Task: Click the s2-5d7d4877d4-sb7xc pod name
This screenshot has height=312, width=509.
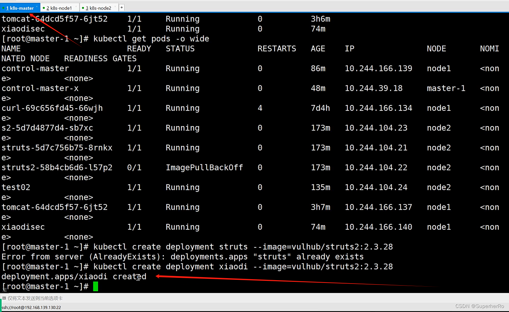Action: [x=47, y=128]
